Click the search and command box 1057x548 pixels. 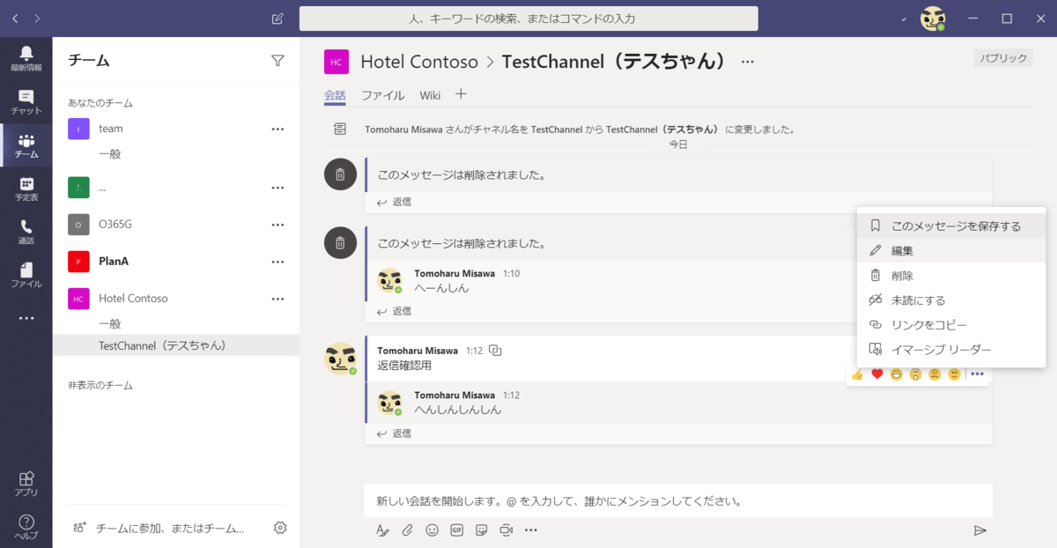(x=528, y=19)
